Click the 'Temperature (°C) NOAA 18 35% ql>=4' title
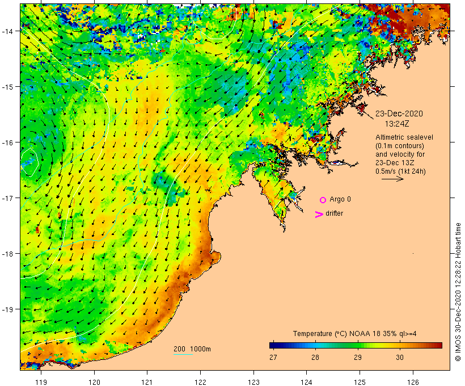Image resolution: width=465 pixels, height=386 pixels. click(354, 334)
